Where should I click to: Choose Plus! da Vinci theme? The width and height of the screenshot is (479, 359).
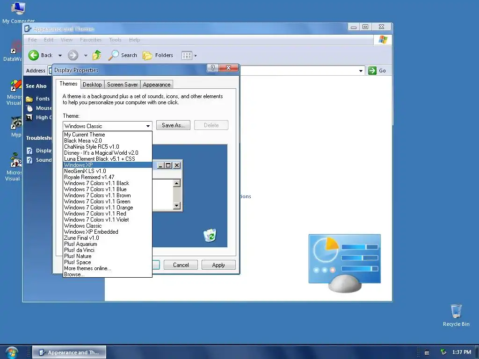pyautogui.click(x=108, y=250)
